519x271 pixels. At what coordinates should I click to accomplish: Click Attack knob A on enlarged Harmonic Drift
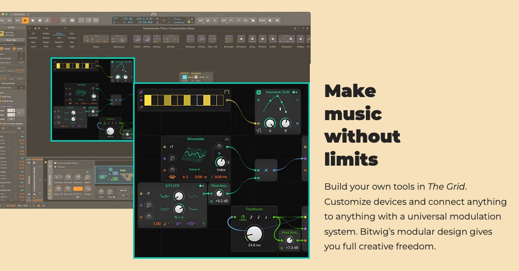point(270,123)
